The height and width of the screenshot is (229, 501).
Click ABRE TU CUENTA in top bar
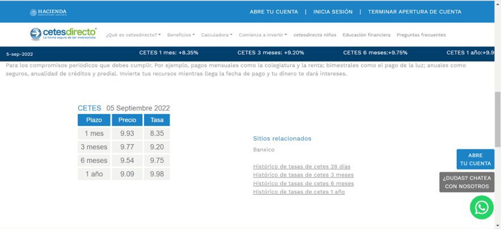(x=274, y=12)
